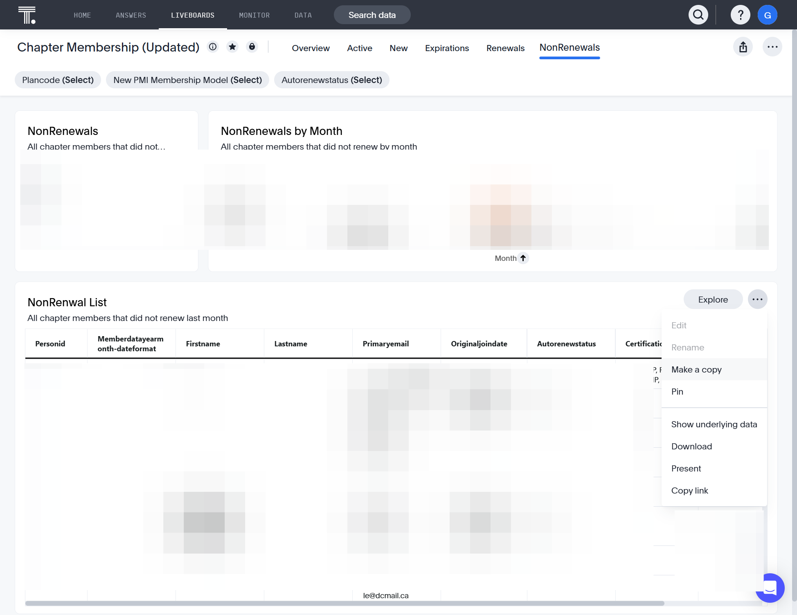This screenshot has width=797, height=615.
Task: Choose Make a copy from menu
Action: [714, 369]
